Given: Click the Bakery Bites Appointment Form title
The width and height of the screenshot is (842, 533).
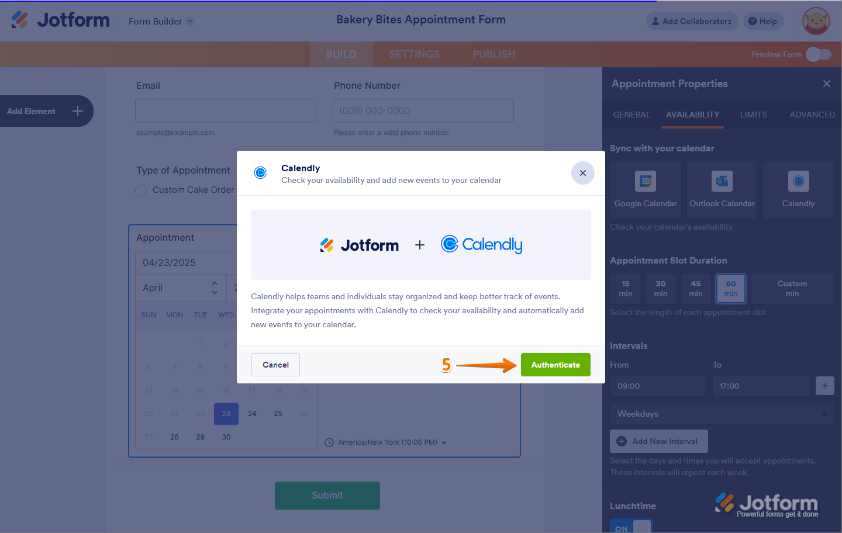Looking at the screenshot, I should (421, 20).
